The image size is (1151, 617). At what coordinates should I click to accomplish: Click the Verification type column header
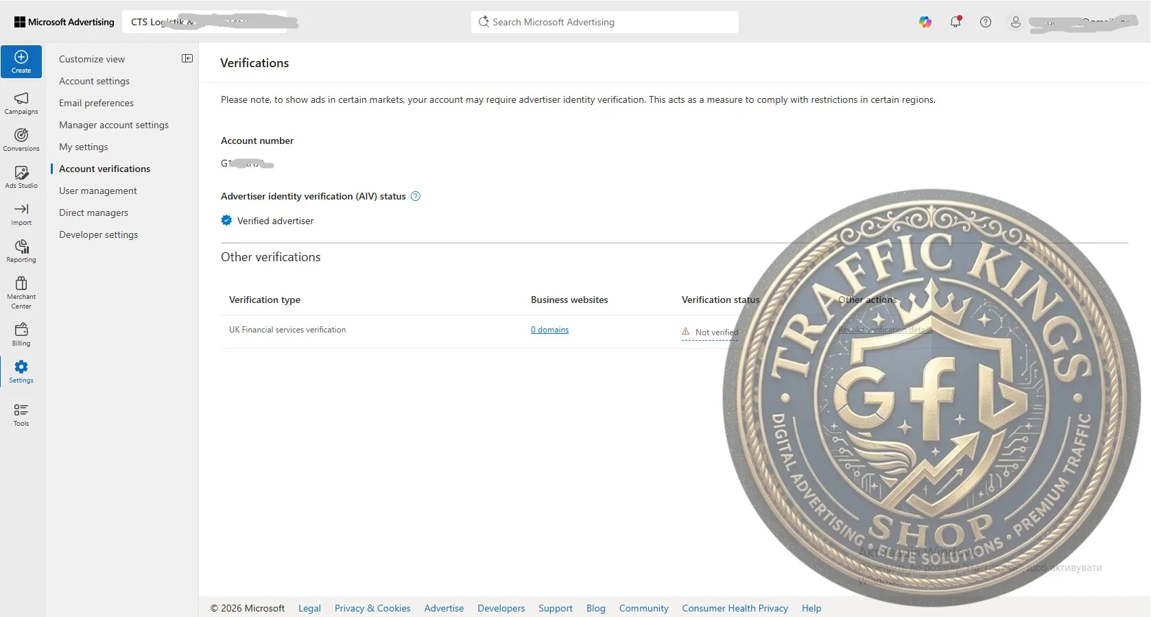(x=265, y=300)
